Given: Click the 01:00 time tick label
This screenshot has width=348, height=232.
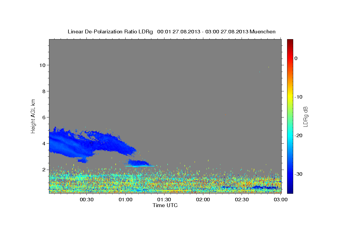Looking at the screenshot, I should 126,200.
